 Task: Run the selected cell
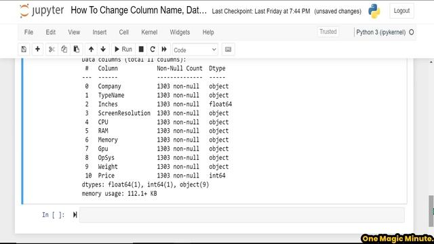(x=123, y=49)
